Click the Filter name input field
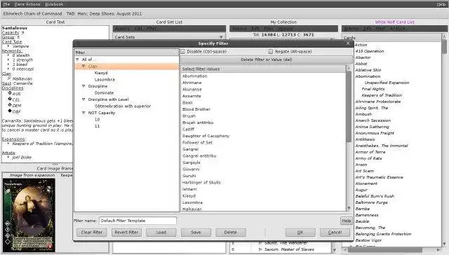Viewport: 449px width, 255px height. pyautogui.click(x=138, y=221)
